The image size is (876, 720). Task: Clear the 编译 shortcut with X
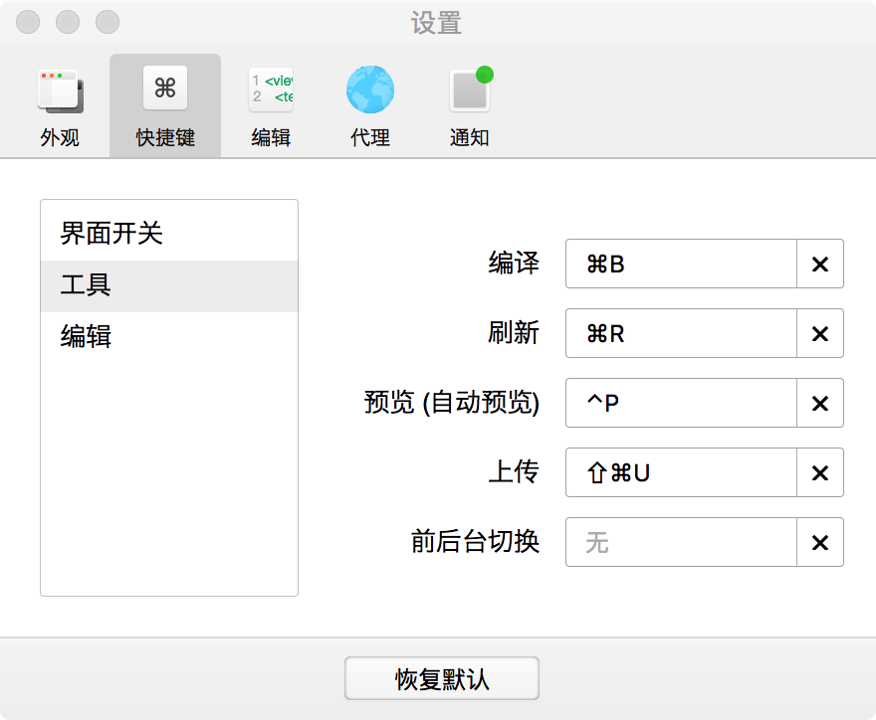tap(820, 265)
